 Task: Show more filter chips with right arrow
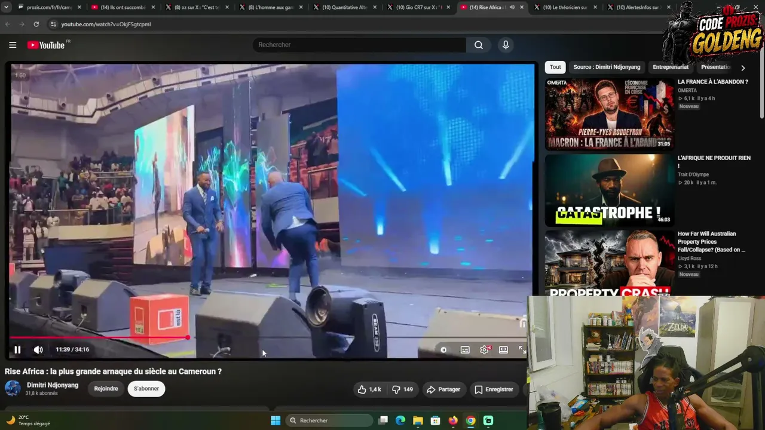(743, 68)
